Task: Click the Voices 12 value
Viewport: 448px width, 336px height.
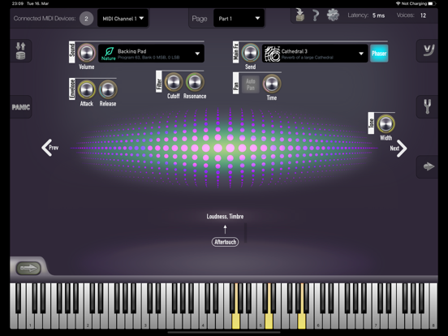Action: click(x=423, y=15)
